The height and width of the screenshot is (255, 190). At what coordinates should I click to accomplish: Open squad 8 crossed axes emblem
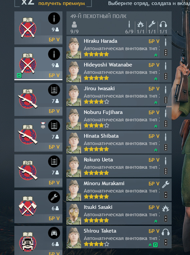point(28,207)
